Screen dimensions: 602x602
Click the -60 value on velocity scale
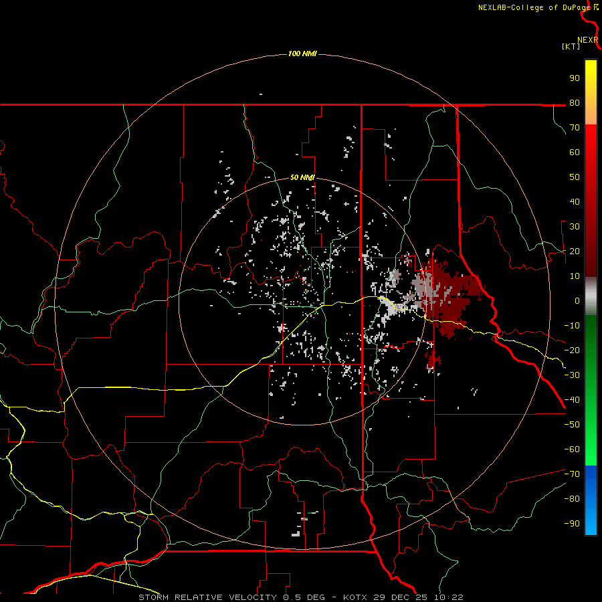click(x=572, y=449)
